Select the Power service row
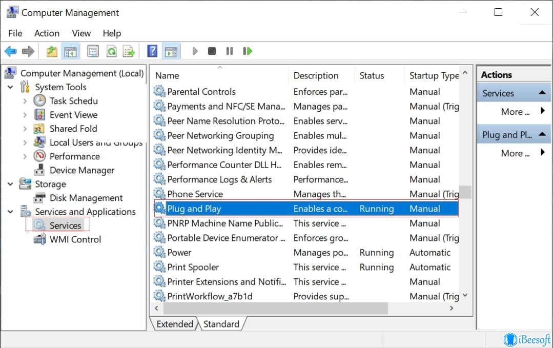This screenshot has height=348, width=553. pos(306,253)
